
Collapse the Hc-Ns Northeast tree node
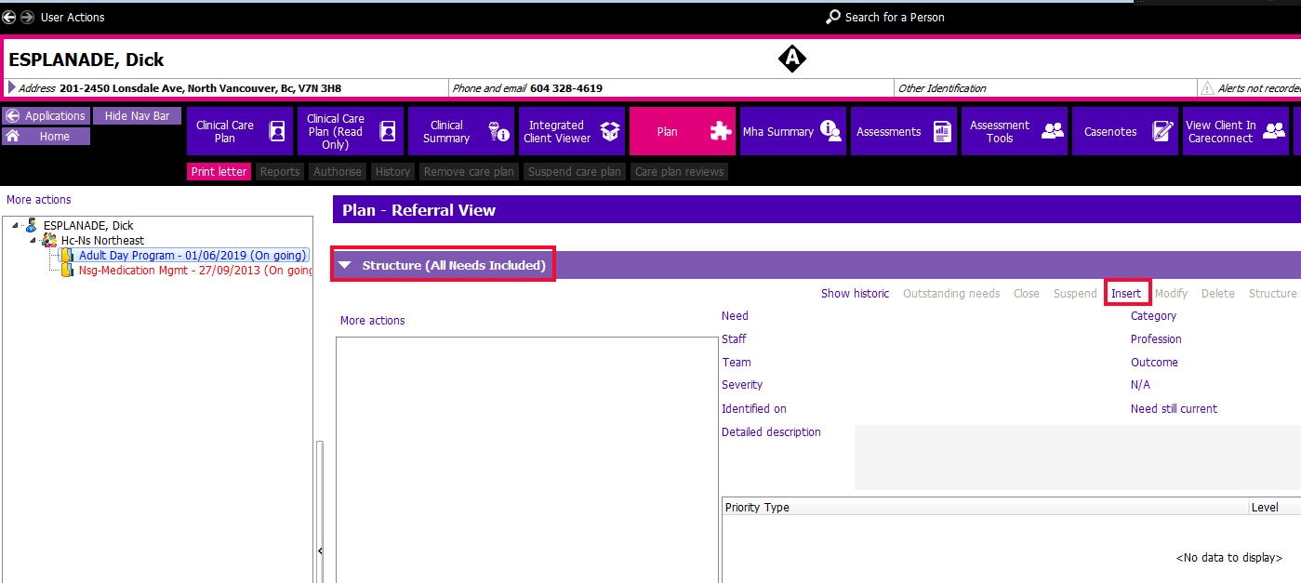33,240
